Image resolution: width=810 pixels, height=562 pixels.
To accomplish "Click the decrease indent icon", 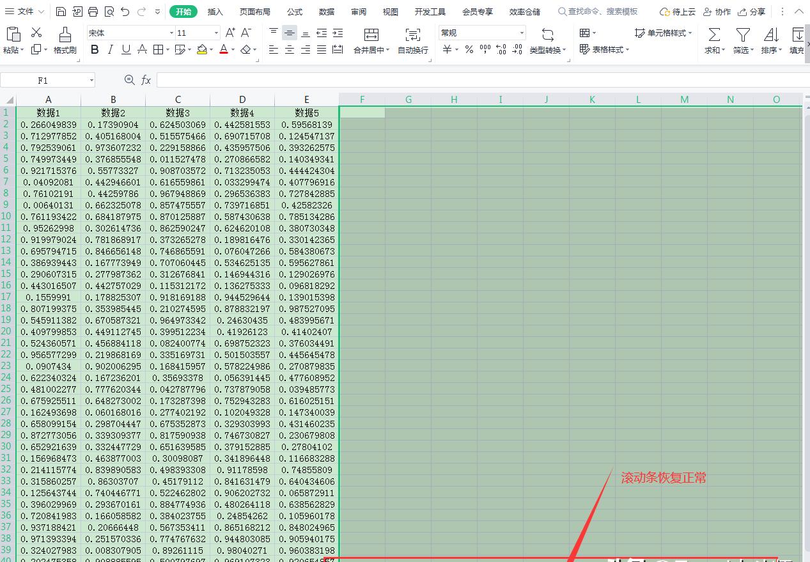I will pos(322,33).
